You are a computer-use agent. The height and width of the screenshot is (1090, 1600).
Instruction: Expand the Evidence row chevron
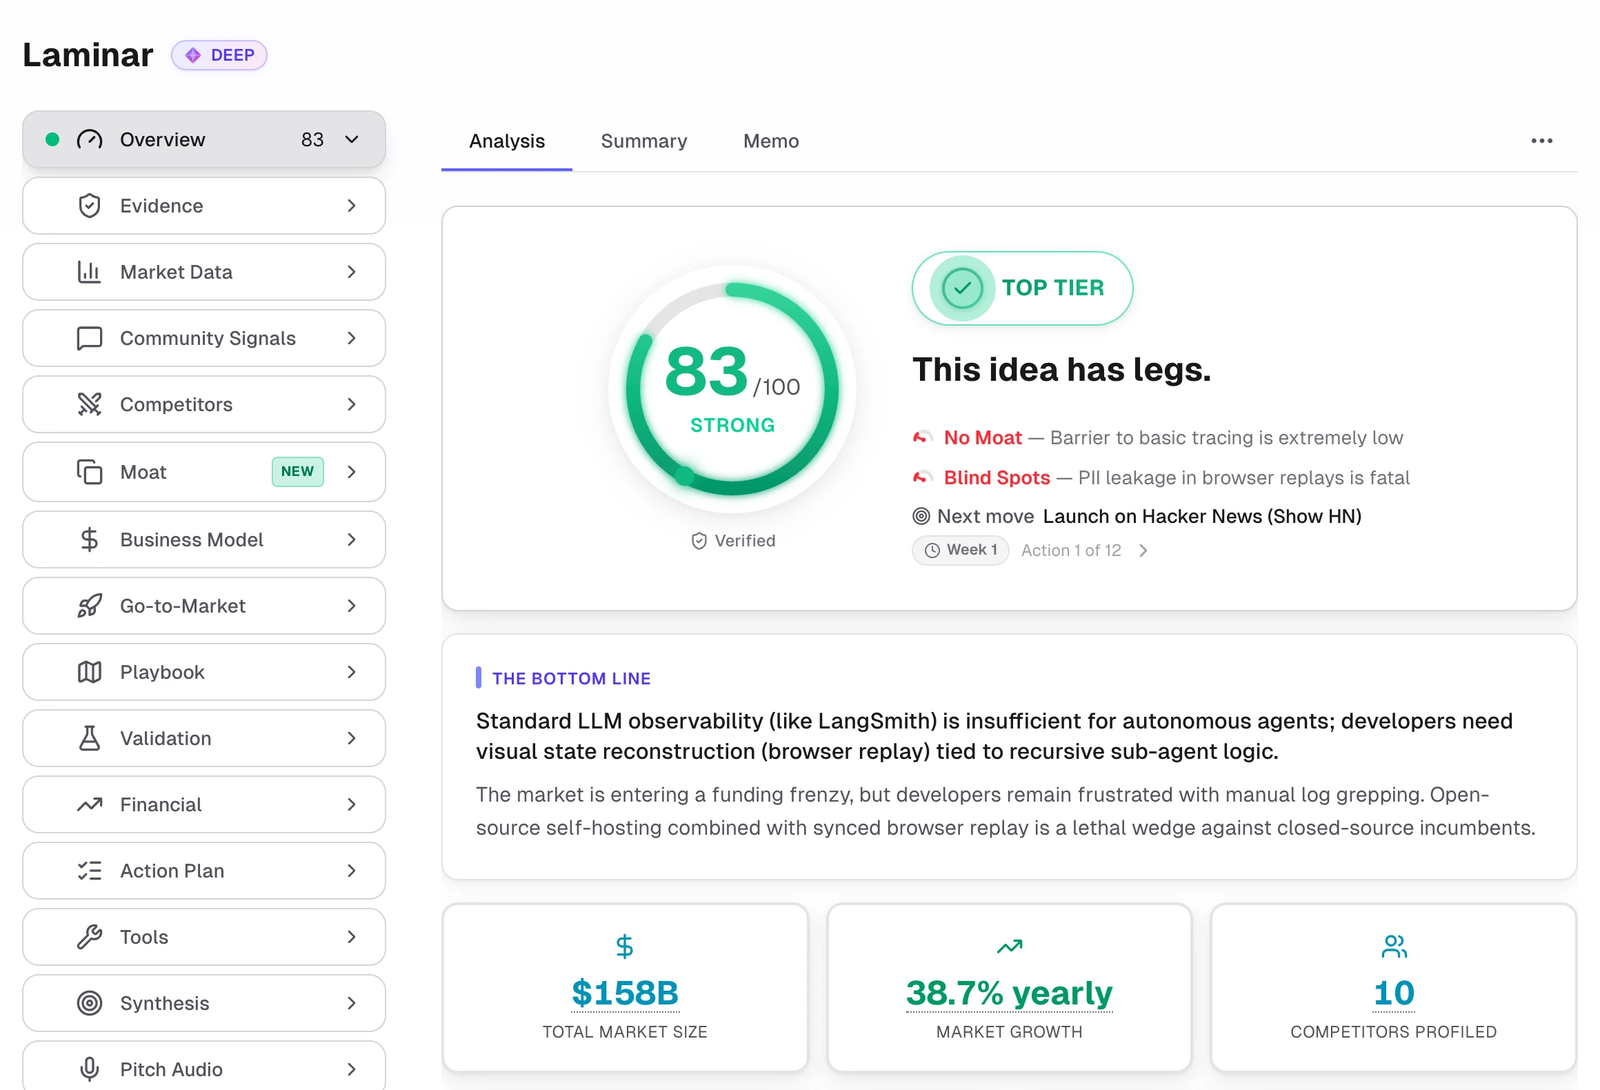352,206
